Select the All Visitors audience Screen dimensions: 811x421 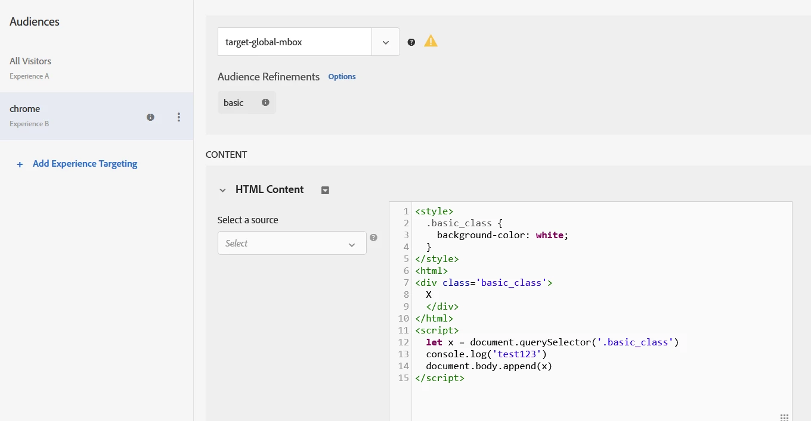pyautogui.click(x=97, y=68)
